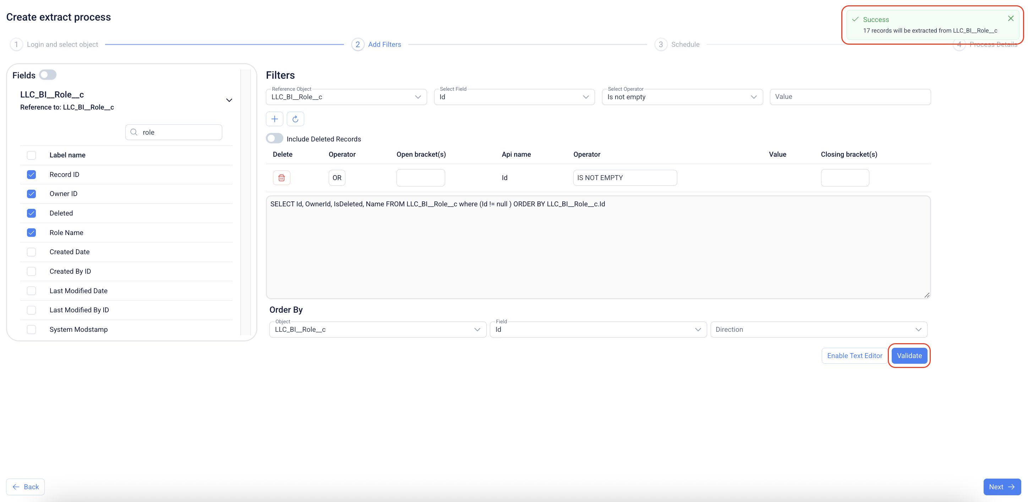Click the green success checkmark icon
The height and width of the screenshot is (502, 1028).
click(855, 19)
